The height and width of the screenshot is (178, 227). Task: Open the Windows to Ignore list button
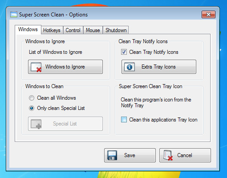pyautogui.click(x=65, y=67)
